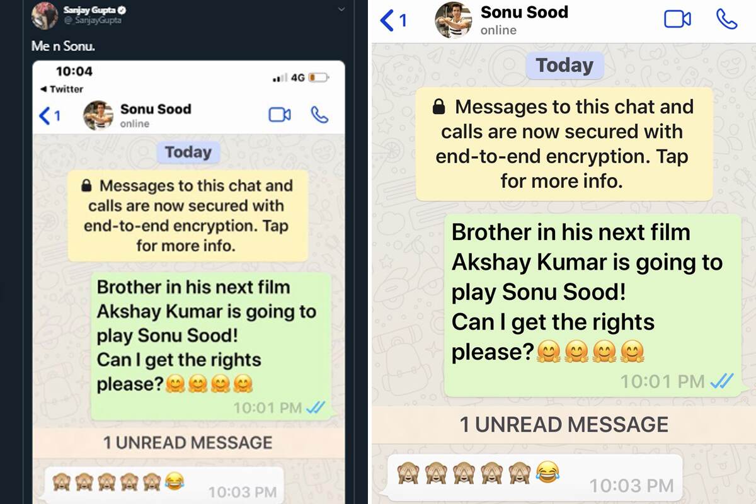Tap the video call icon in the tweeted screenshot

coord(279,115)
